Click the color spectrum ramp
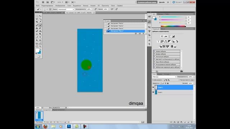This screenshot has height=129, width=230. tap(173, 26)
